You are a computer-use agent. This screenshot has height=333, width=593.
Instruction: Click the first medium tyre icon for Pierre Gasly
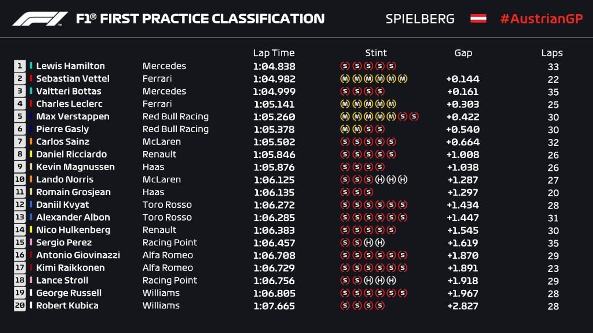(345, 129)
